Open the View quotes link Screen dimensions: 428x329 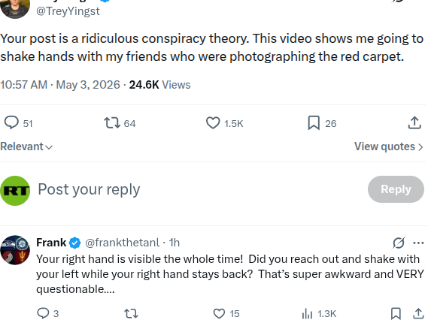[x=389, y=146]
